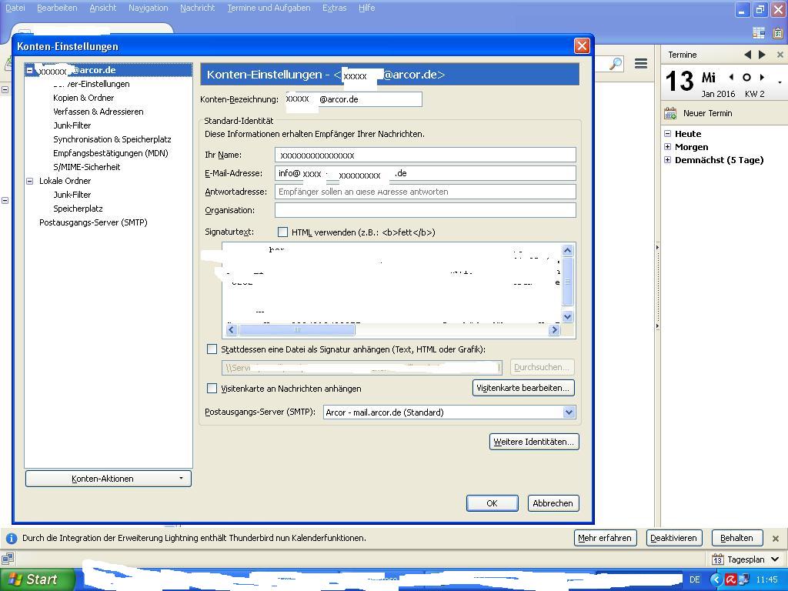The width and height of the screenshot is (788, 591).
Task: Click Weitere Identitäten button
Action: point(534,441)
